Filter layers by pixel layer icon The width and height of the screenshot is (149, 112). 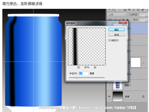125,10
